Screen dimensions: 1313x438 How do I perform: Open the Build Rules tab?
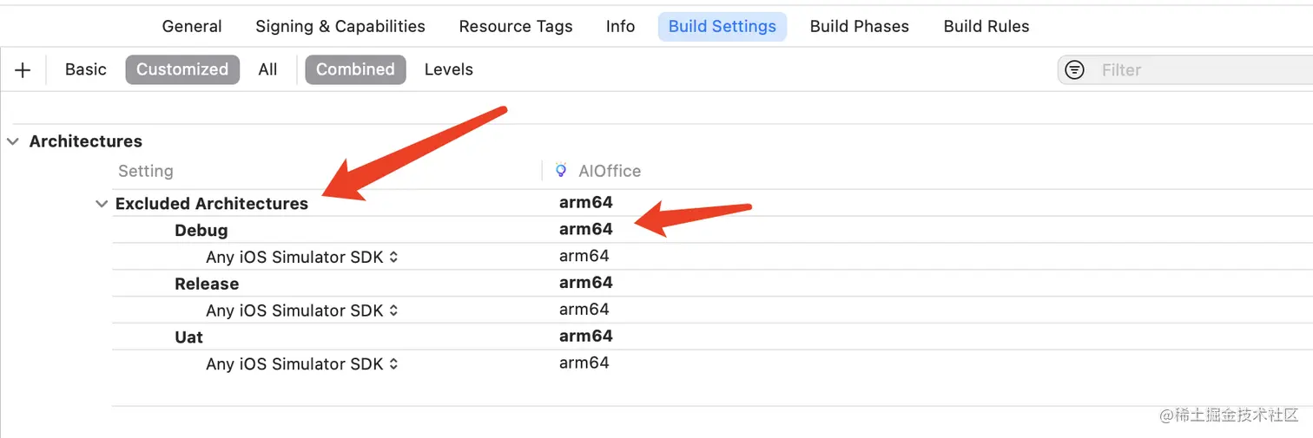pos(986,27)
